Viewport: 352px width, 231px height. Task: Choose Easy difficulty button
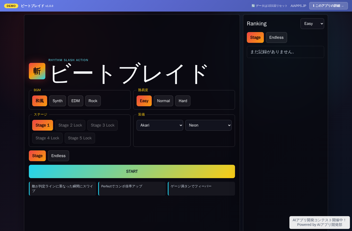(x=144, y=101)
